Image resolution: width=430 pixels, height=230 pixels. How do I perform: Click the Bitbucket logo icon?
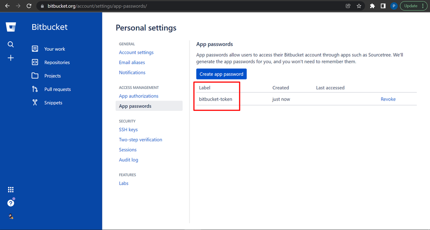click(x=11, y=27)
